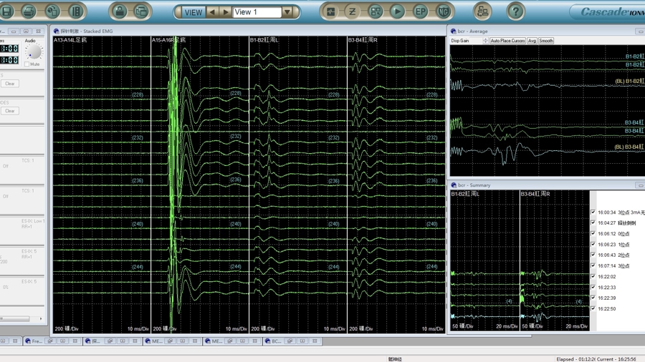645x362 pixels.
Task: Click the A15-A16 channel label in Stacked EMG
Action: pos(168,40)
